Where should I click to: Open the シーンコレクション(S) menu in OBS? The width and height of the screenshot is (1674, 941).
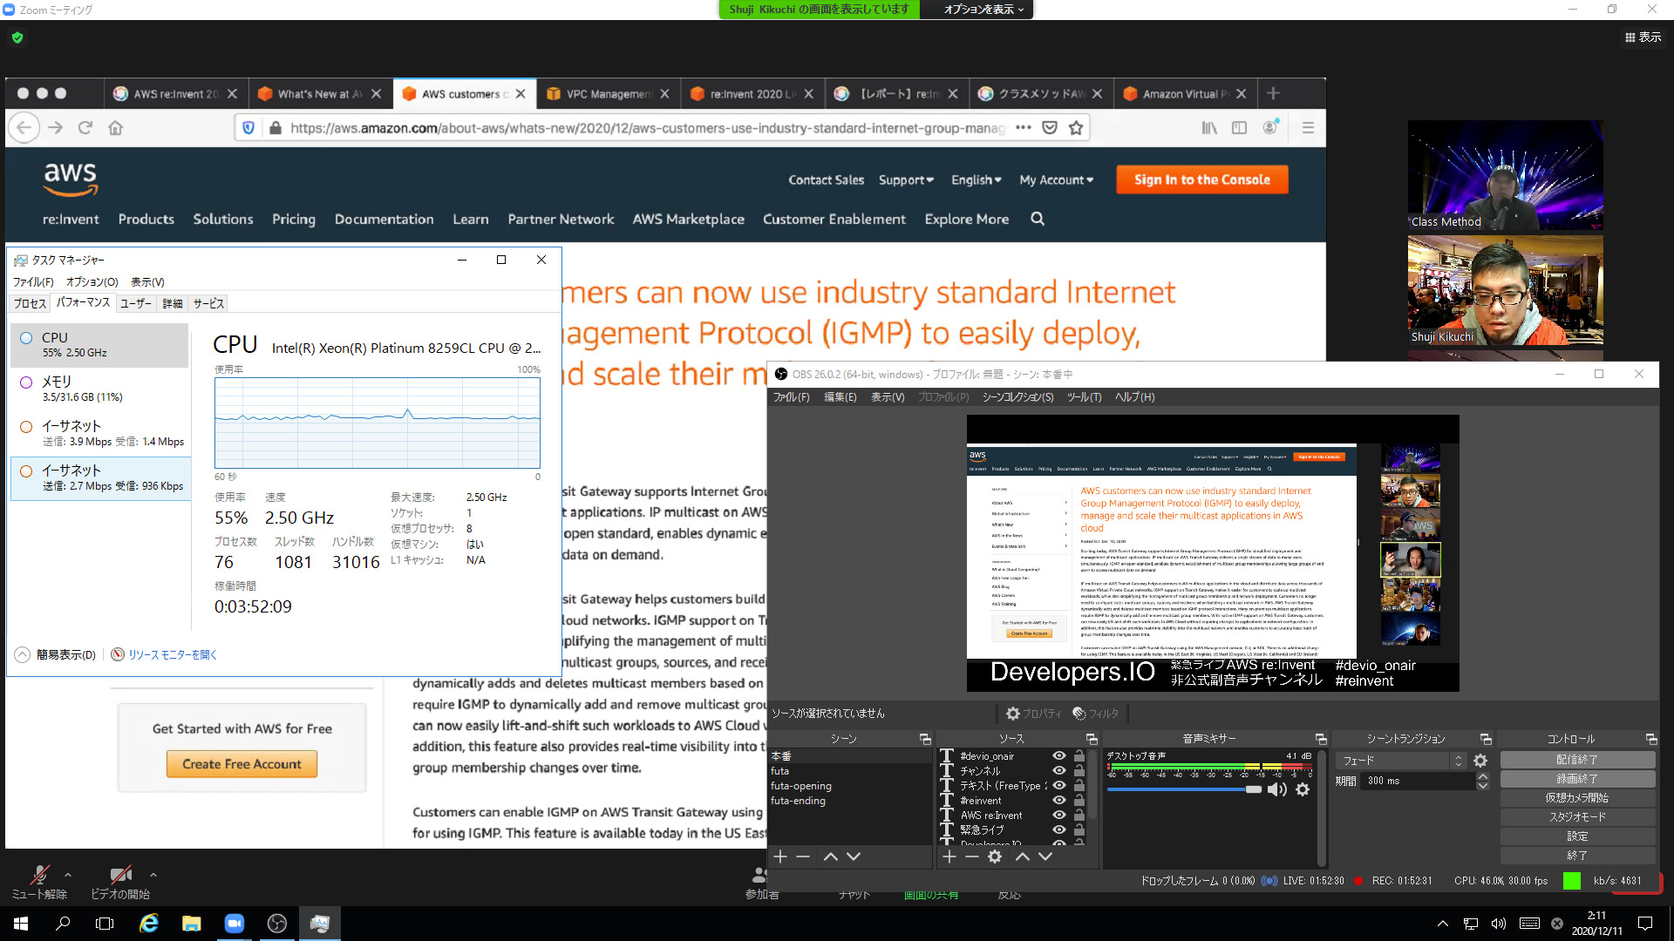click(1017, 397)
